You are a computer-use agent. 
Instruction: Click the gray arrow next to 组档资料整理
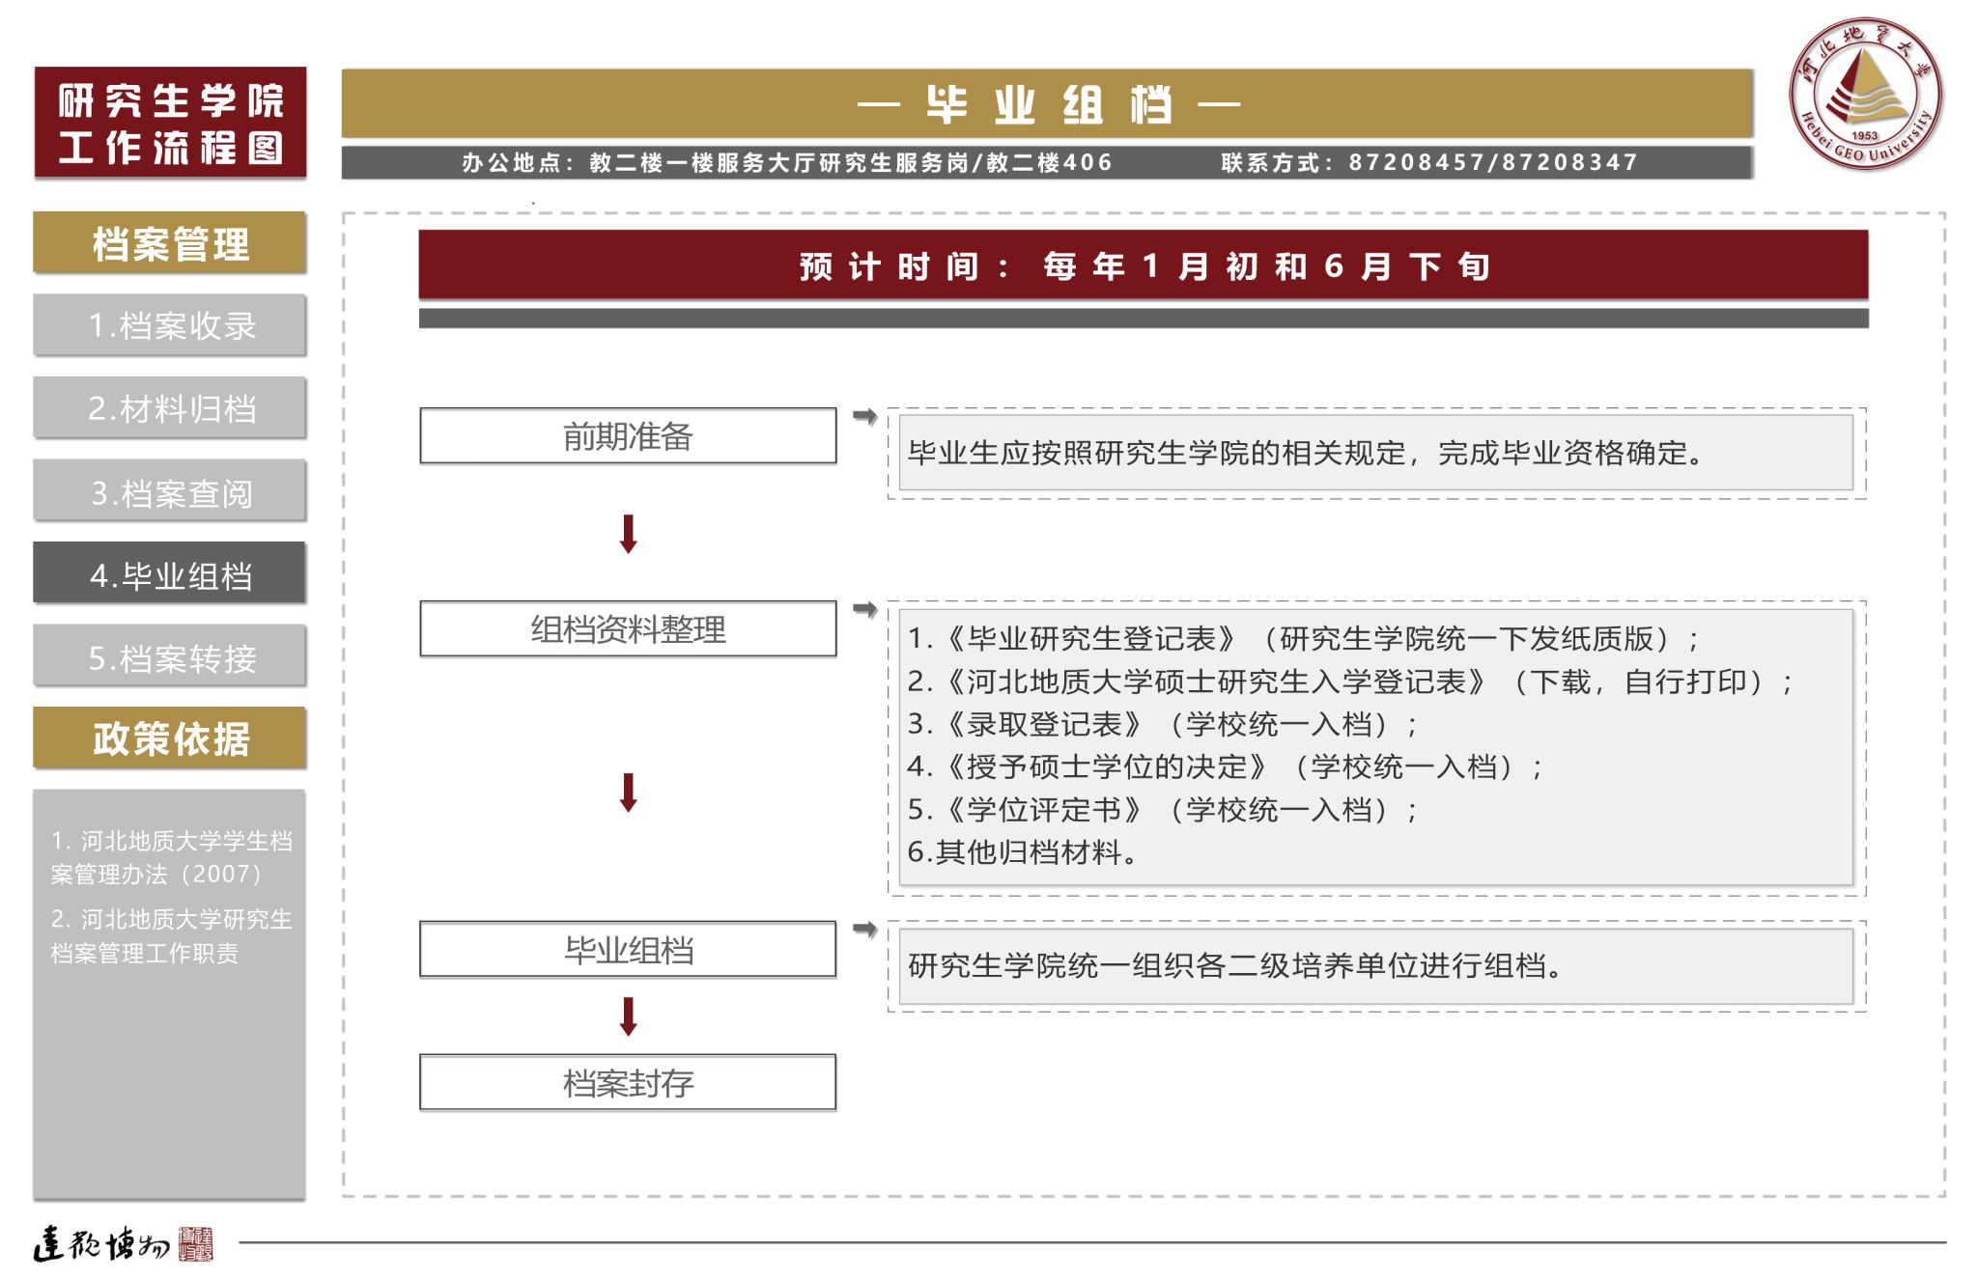(864, 609)
